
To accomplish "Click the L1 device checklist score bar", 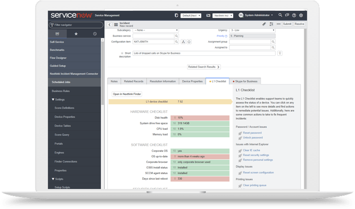I will coord(170,101).
